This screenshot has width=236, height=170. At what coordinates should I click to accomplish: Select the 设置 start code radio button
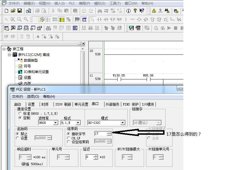(x=18, y=138)
